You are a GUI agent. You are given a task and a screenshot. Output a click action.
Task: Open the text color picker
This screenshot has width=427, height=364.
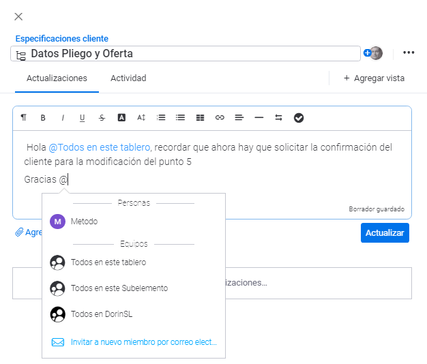click(121, 118)
